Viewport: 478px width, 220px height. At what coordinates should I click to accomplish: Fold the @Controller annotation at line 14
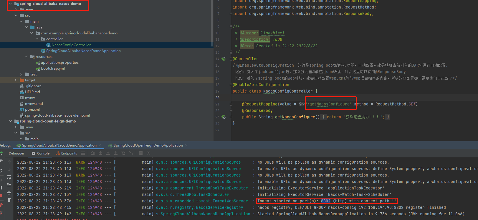(x=231, y=59)
